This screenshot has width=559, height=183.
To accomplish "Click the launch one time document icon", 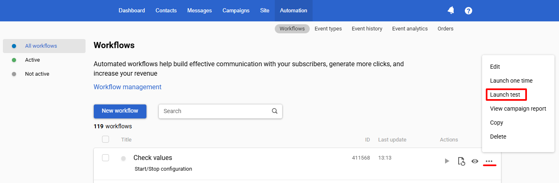I will tap(462, 161).
